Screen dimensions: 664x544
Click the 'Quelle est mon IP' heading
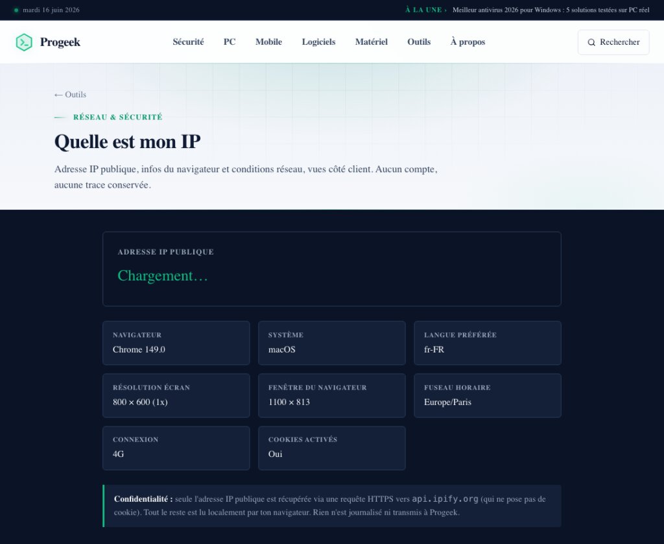[x=128, y=142]
